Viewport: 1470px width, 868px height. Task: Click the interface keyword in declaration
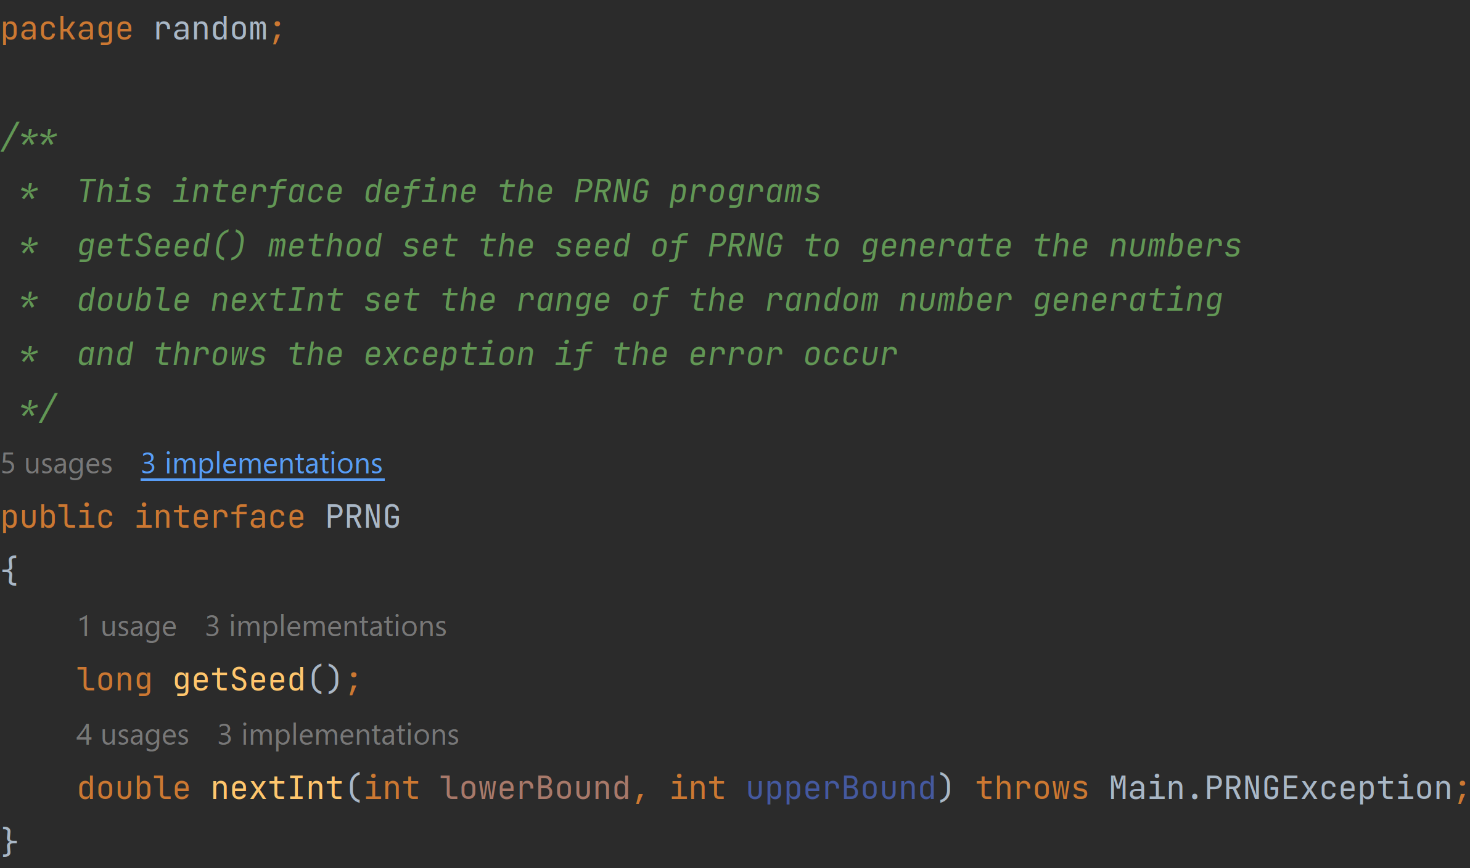pyautogui.click(x=220, y=517)
